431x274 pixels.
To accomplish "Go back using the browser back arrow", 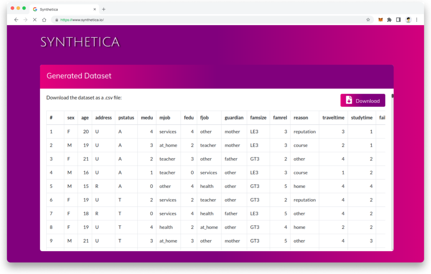I will tap(16, 20).
